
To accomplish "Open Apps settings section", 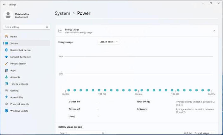I will click(27, 70).
